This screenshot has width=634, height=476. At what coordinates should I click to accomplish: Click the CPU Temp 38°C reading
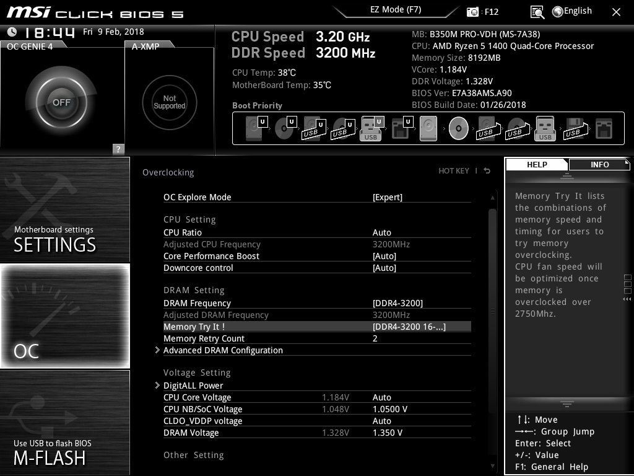[264, 73]
